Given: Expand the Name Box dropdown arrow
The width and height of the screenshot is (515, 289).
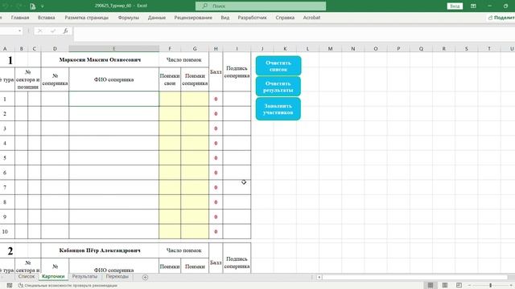Looking at the screenshot, I should (x=19, y=31).
